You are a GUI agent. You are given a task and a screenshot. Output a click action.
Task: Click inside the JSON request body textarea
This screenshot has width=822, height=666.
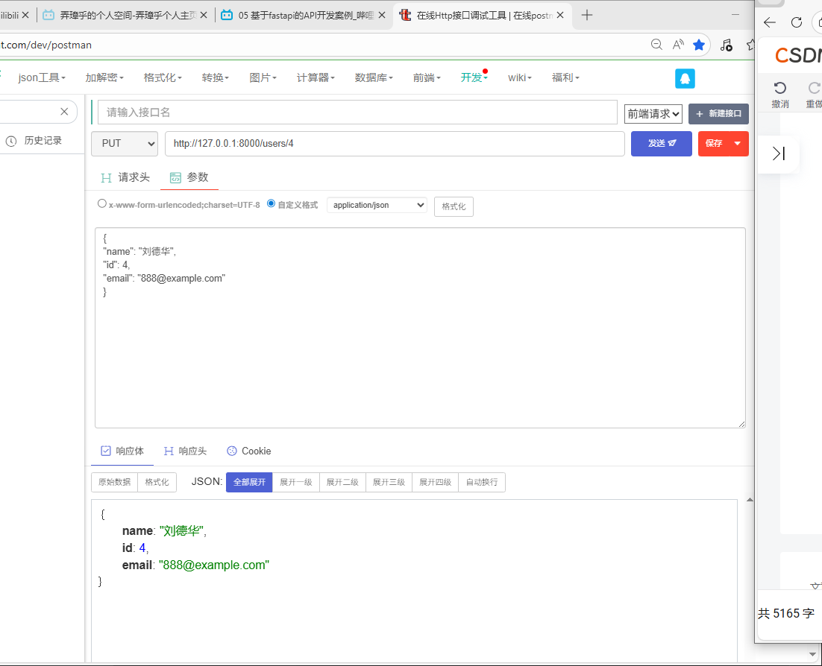point(420,328)
